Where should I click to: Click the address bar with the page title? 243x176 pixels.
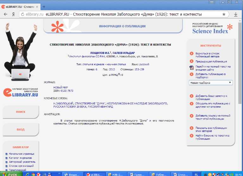(x=123, y=14)
